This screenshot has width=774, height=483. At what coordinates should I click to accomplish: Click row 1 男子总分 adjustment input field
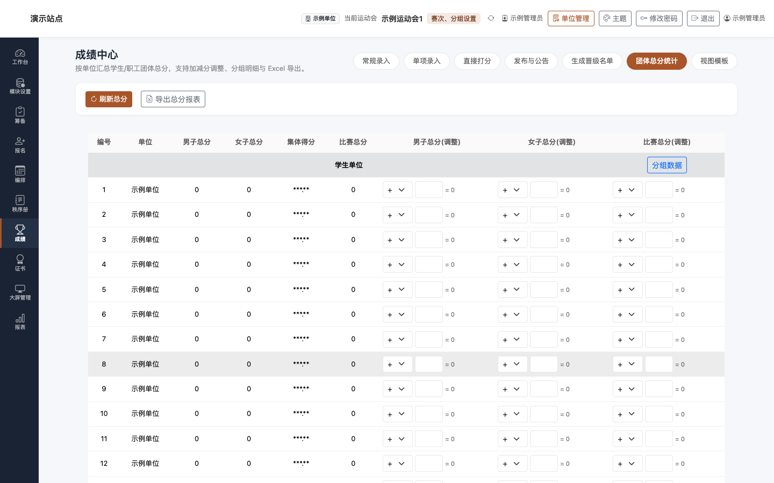[x=429, y=190]
